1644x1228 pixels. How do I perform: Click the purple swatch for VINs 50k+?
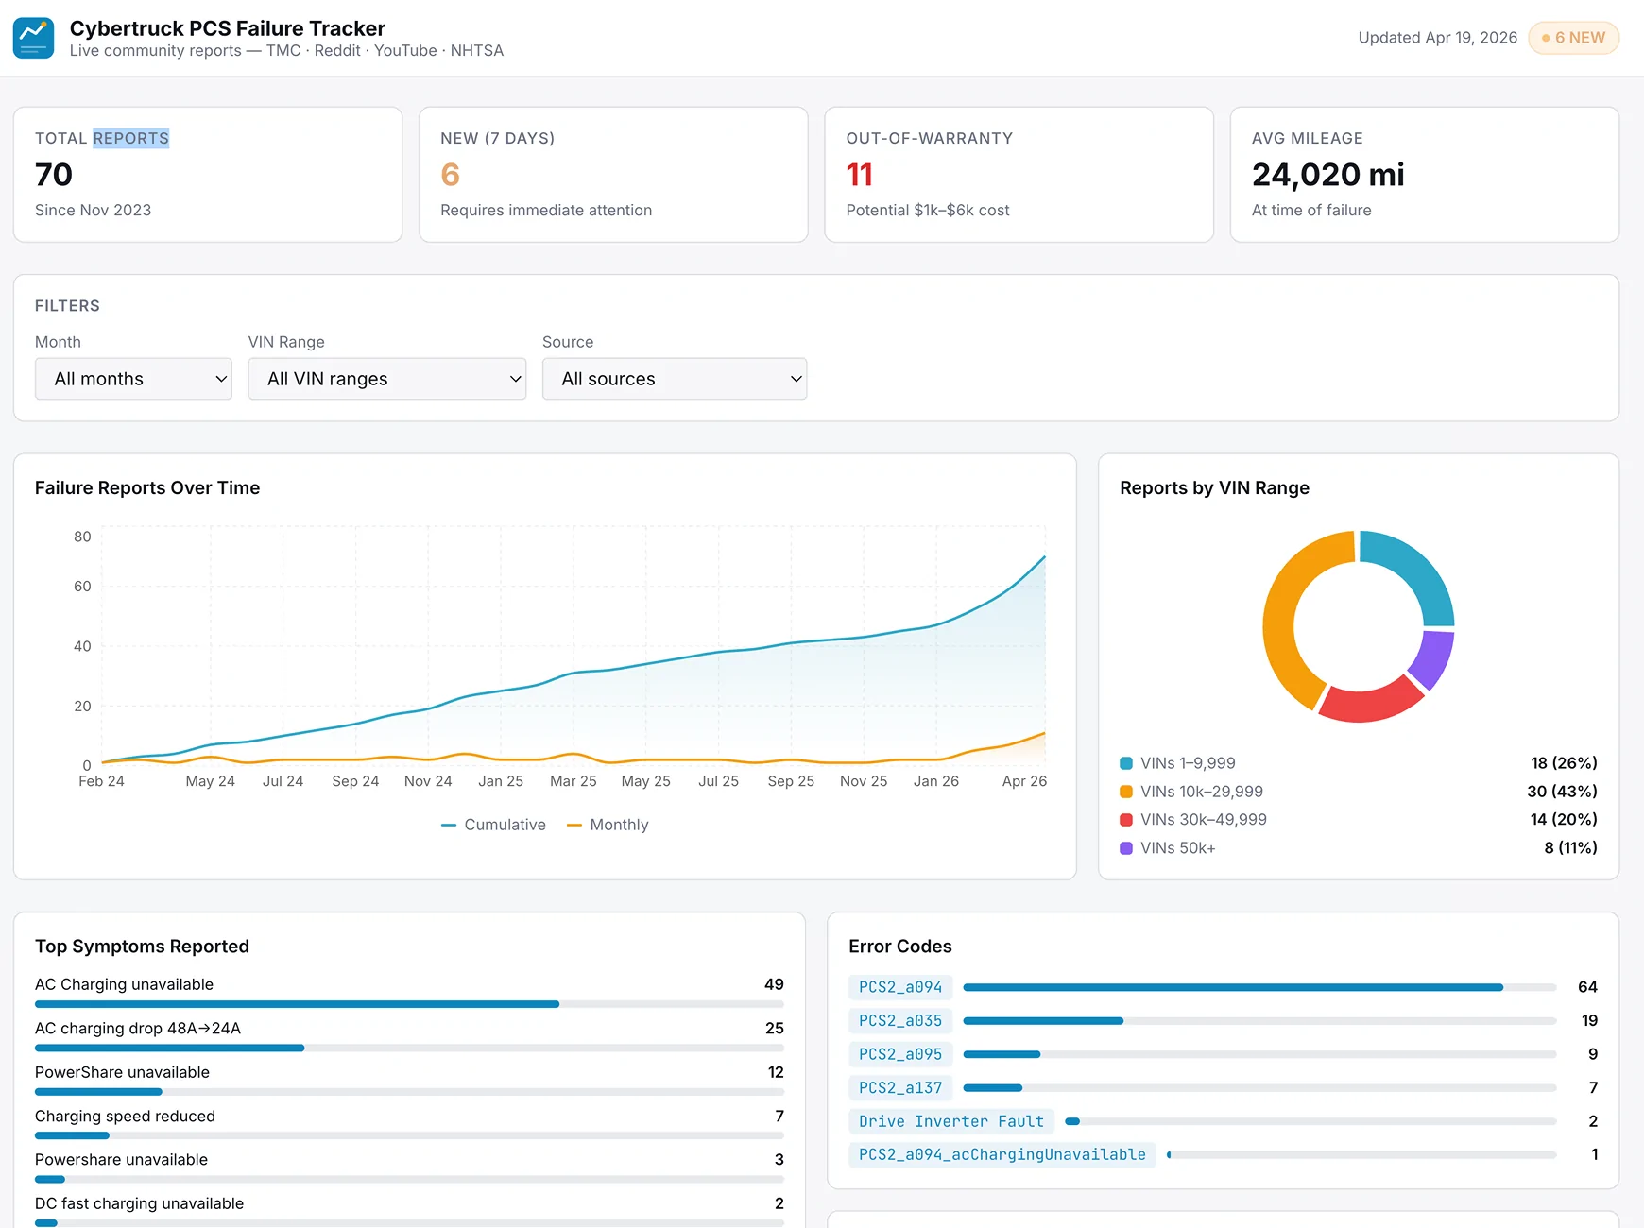point(1126,848)
